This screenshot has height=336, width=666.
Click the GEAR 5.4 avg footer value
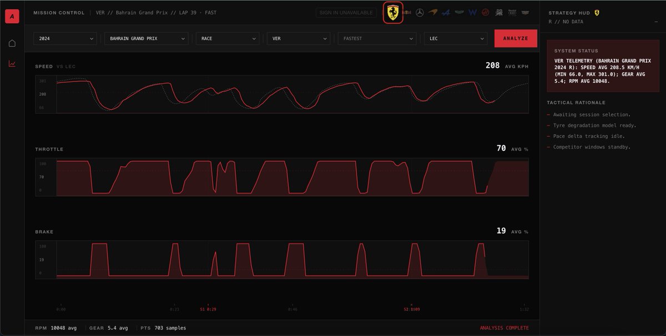click(108, 328)
